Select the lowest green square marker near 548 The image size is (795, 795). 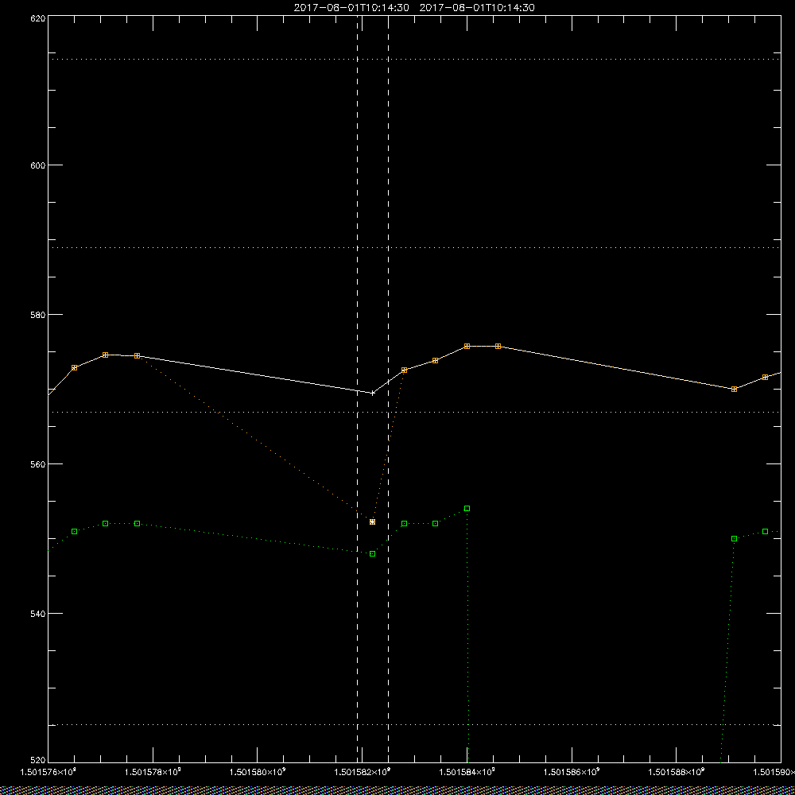373,553
